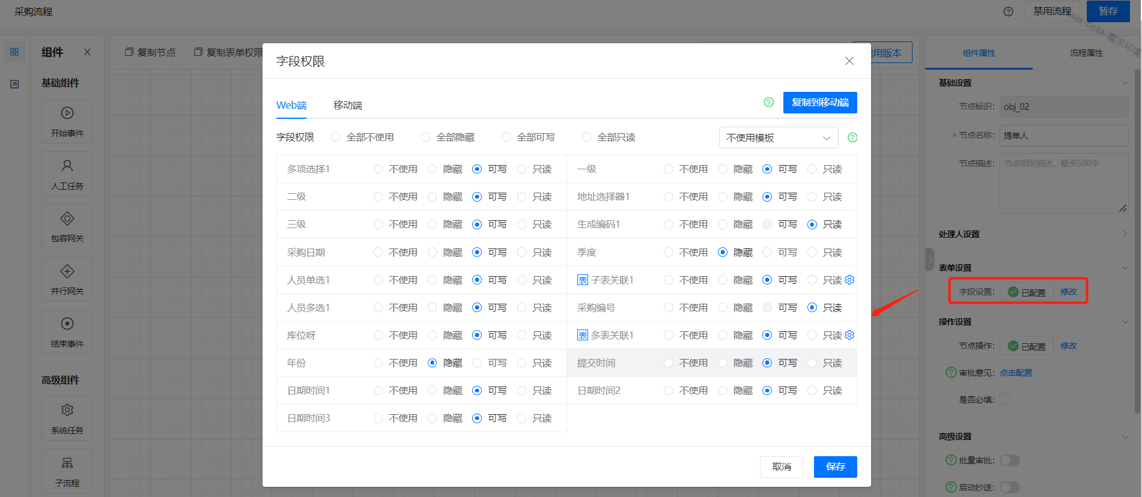Select the 开始事件 component icon
The image size is (1142, 497).
(67, 113)
